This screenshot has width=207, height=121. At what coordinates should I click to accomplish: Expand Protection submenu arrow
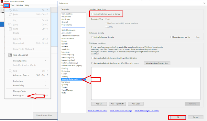click(x=45, y=81)
